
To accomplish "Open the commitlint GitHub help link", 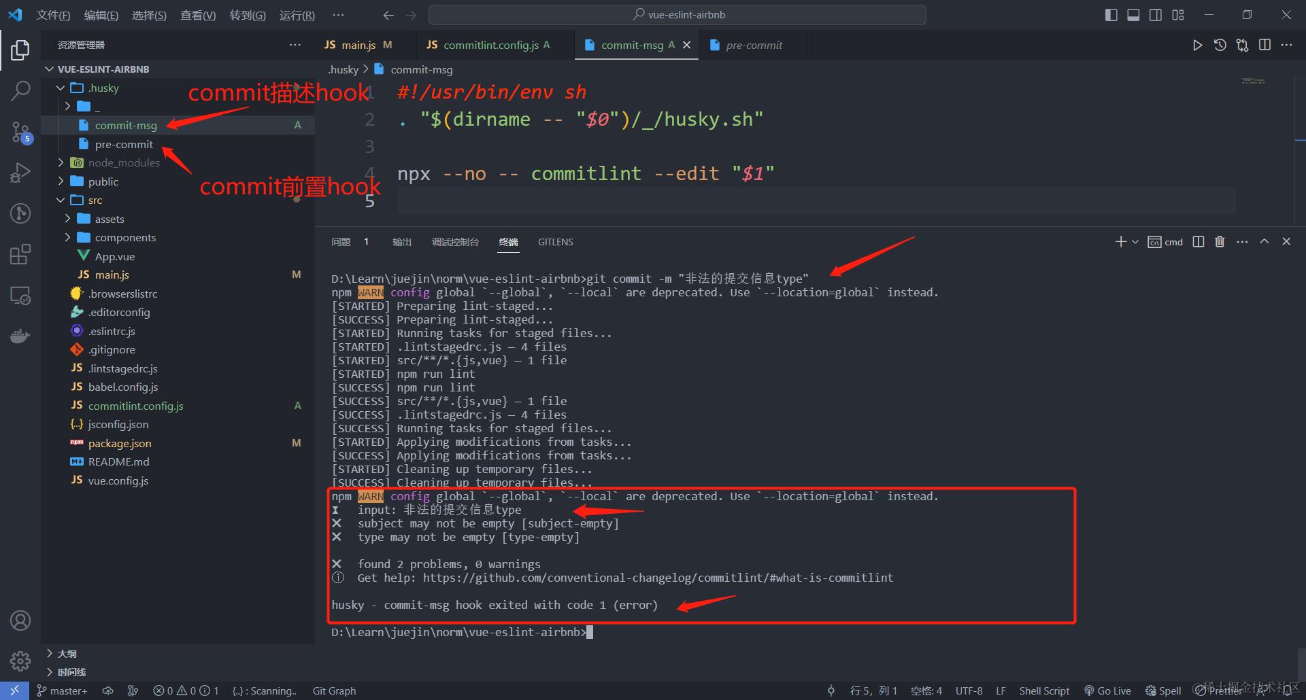I will point(658,578).
